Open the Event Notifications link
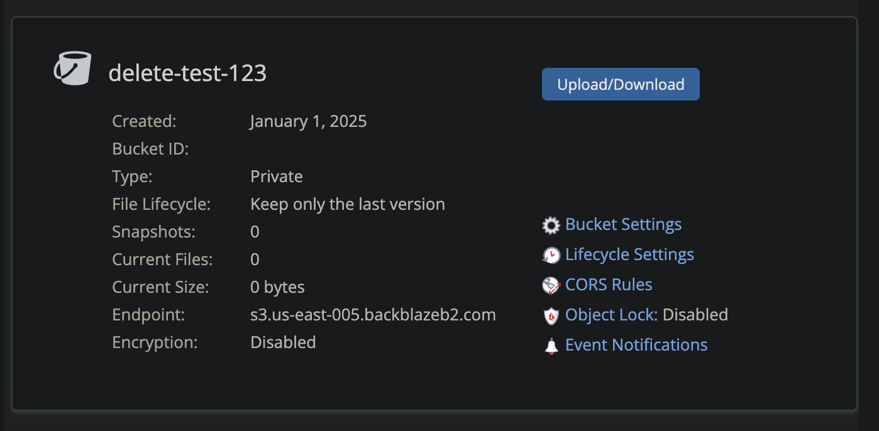This screenshot has width=879, height=431. click(636, 345)
